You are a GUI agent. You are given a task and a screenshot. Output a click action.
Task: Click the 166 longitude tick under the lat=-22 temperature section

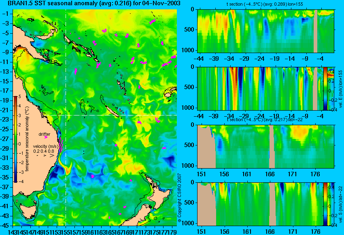tap(270, 174)
